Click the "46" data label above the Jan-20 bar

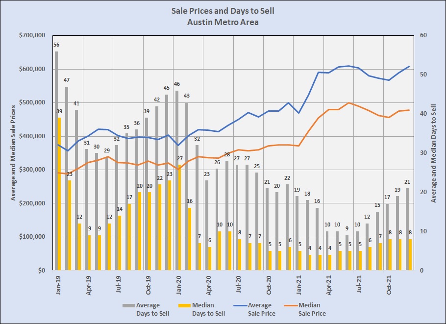tap(177, 84)
